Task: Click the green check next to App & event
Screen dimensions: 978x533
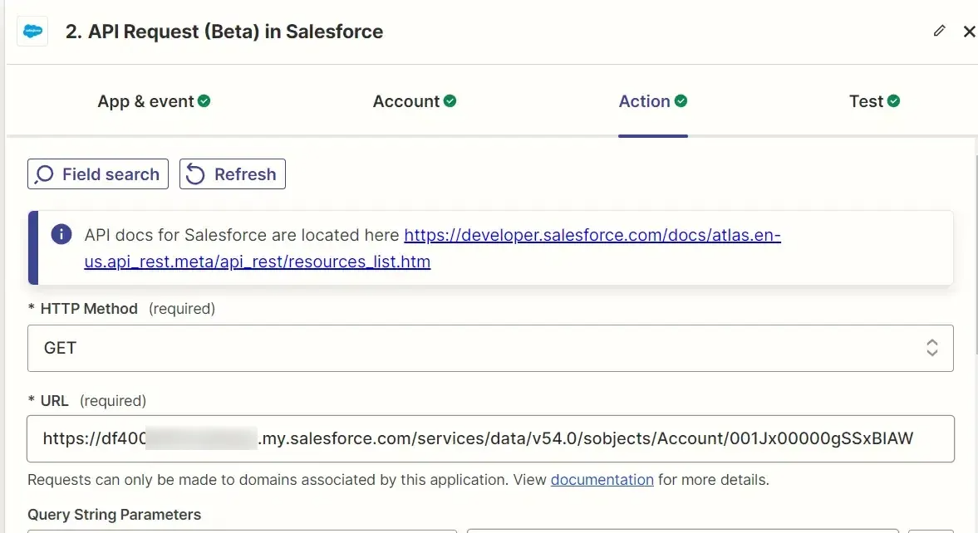Action: 204,101
